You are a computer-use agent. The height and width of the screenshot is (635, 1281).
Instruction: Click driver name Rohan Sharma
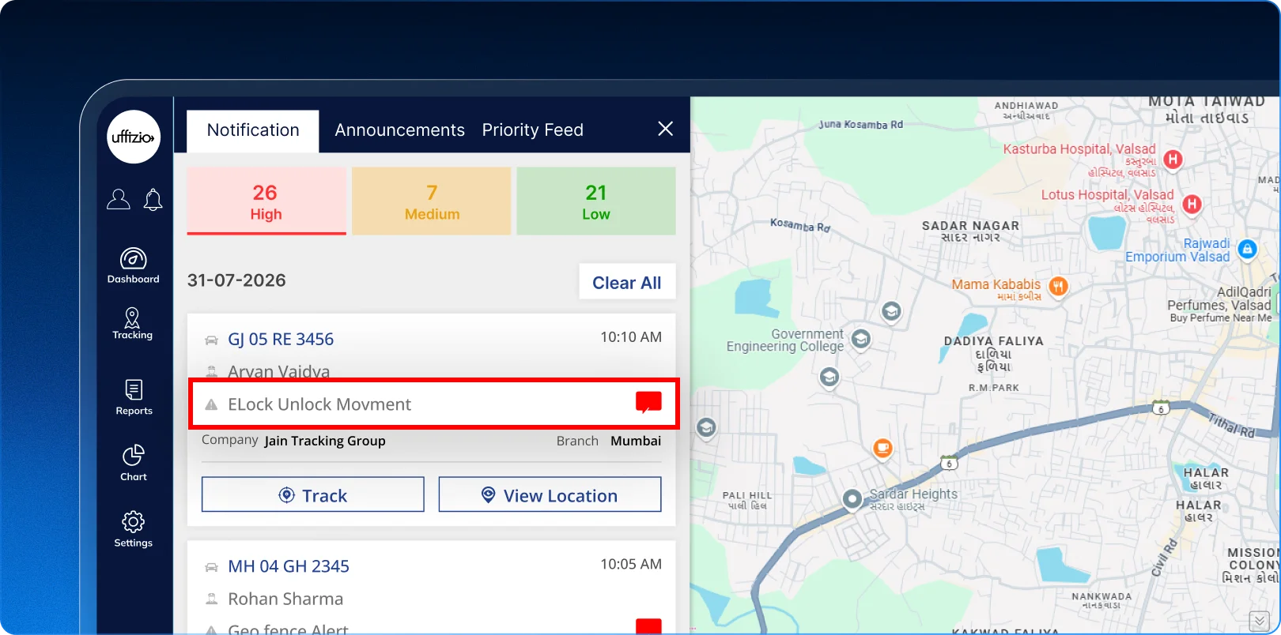point(285,599)
